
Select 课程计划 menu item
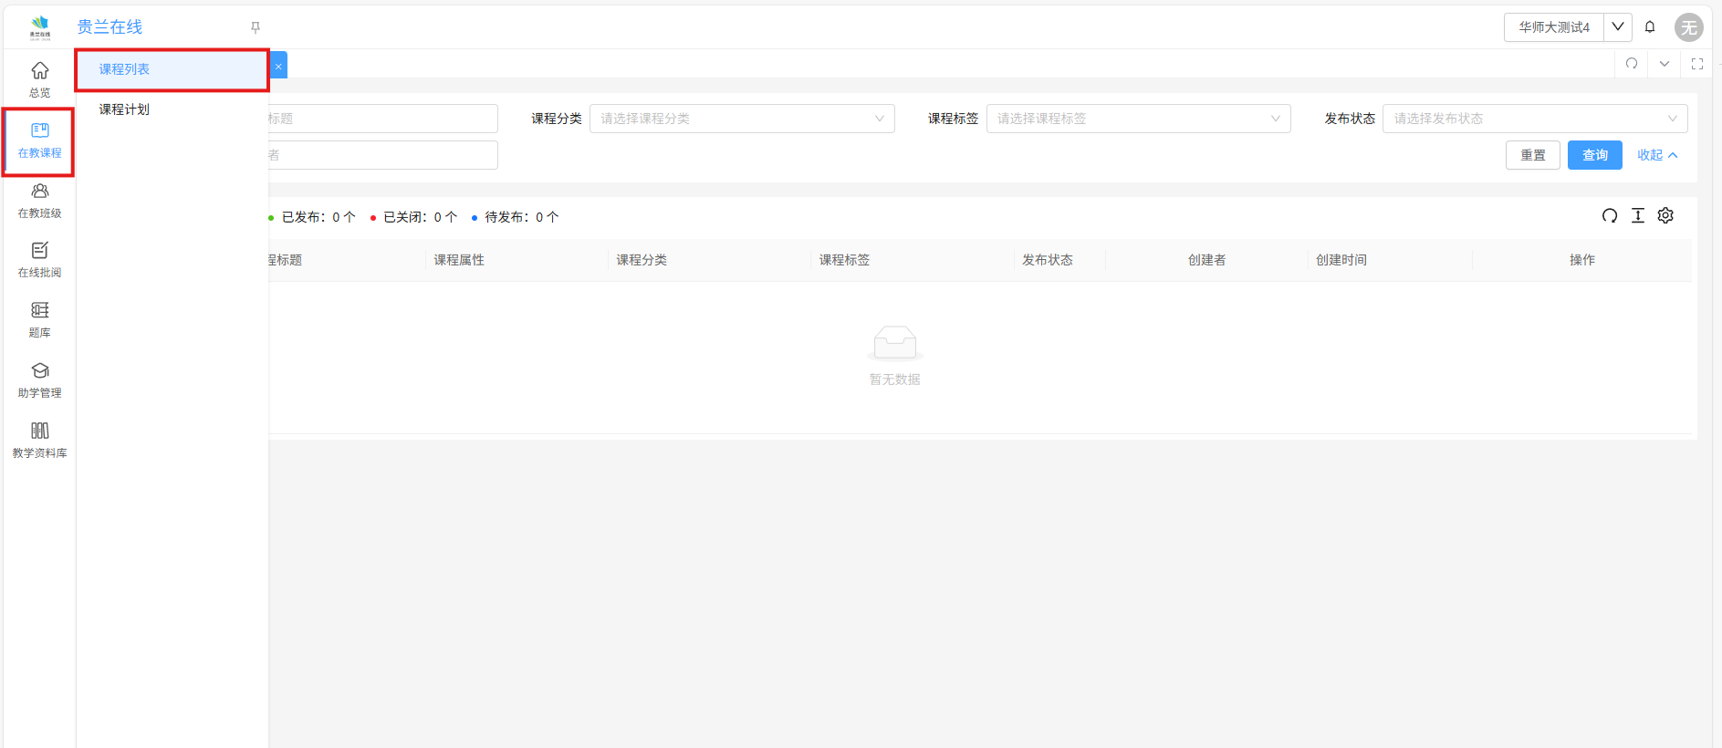click(124, 109)
